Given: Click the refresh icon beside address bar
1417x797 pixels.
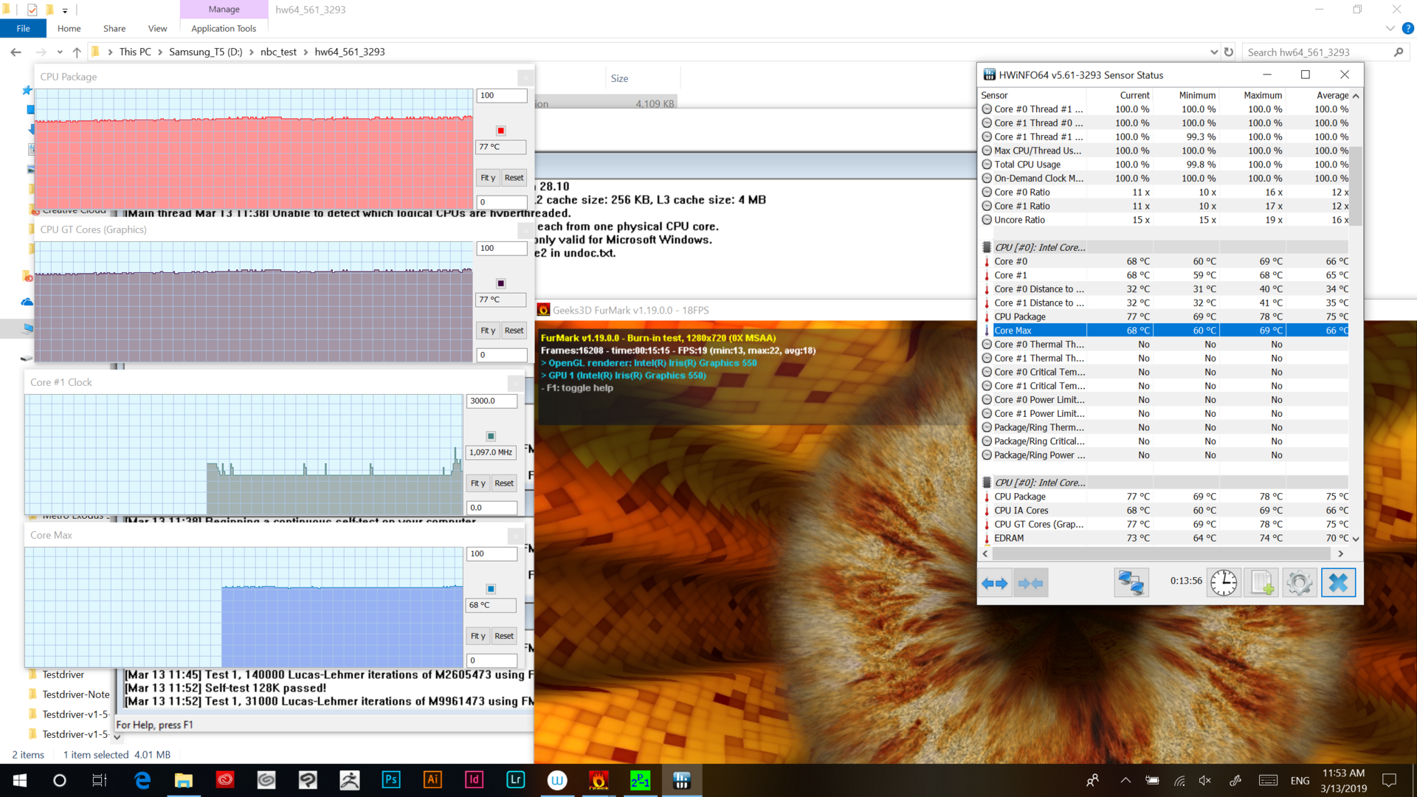Looking at the screenshot, I should (1229, 52).
